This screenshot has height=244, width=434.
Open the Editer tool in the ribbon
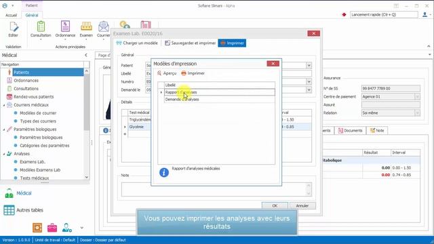(x=13, y=30)
